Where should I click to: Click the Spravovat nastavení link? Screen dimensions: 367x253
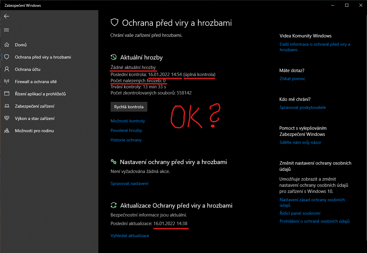[129, 183]
